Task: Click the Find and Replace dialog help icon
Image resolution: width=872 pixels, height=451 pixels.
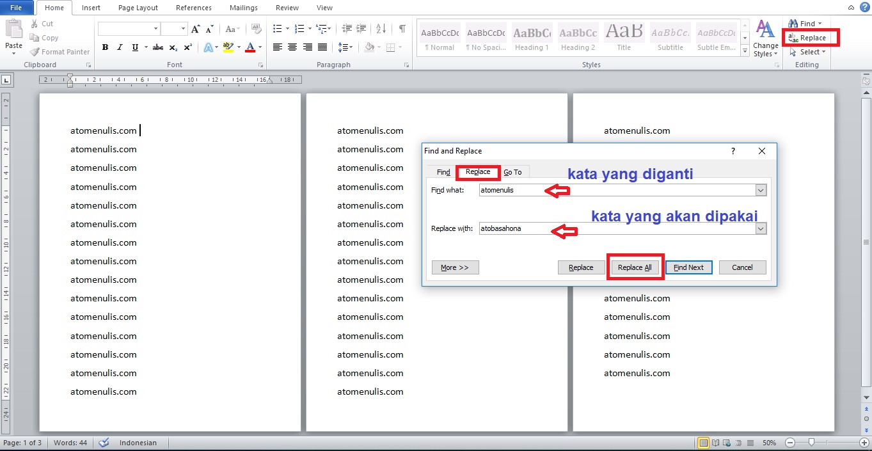Action: coord(733,151)
